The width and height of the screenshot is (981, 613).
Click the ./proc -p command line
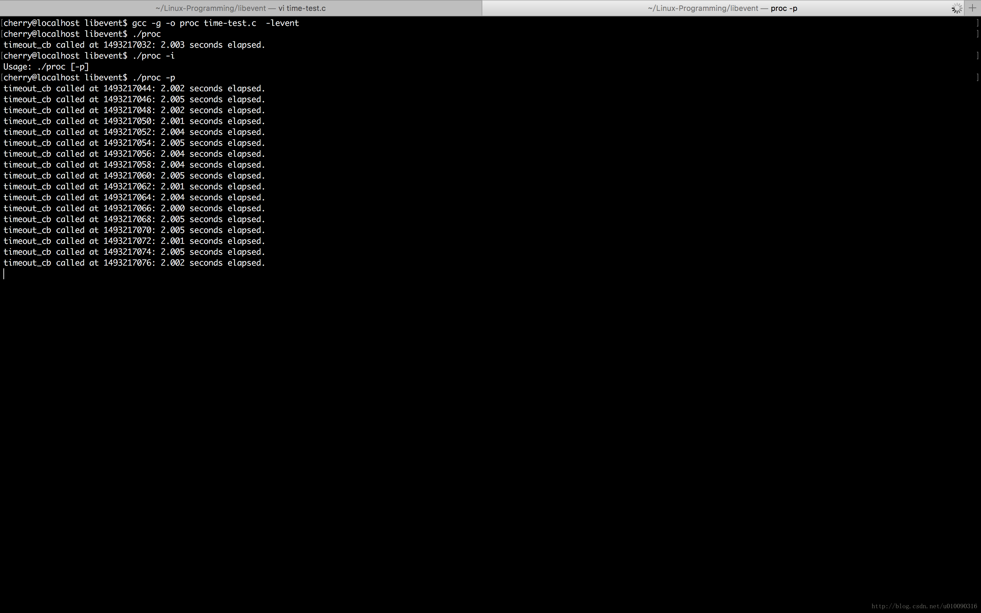click(89, 77)
